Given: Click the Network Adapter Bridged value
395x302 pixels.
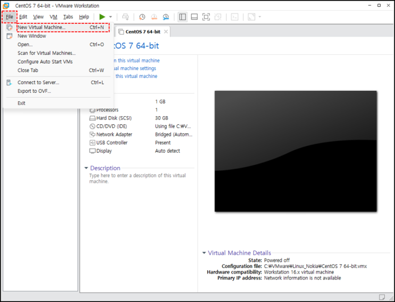Looking at the screenshot, I should 173,134.
